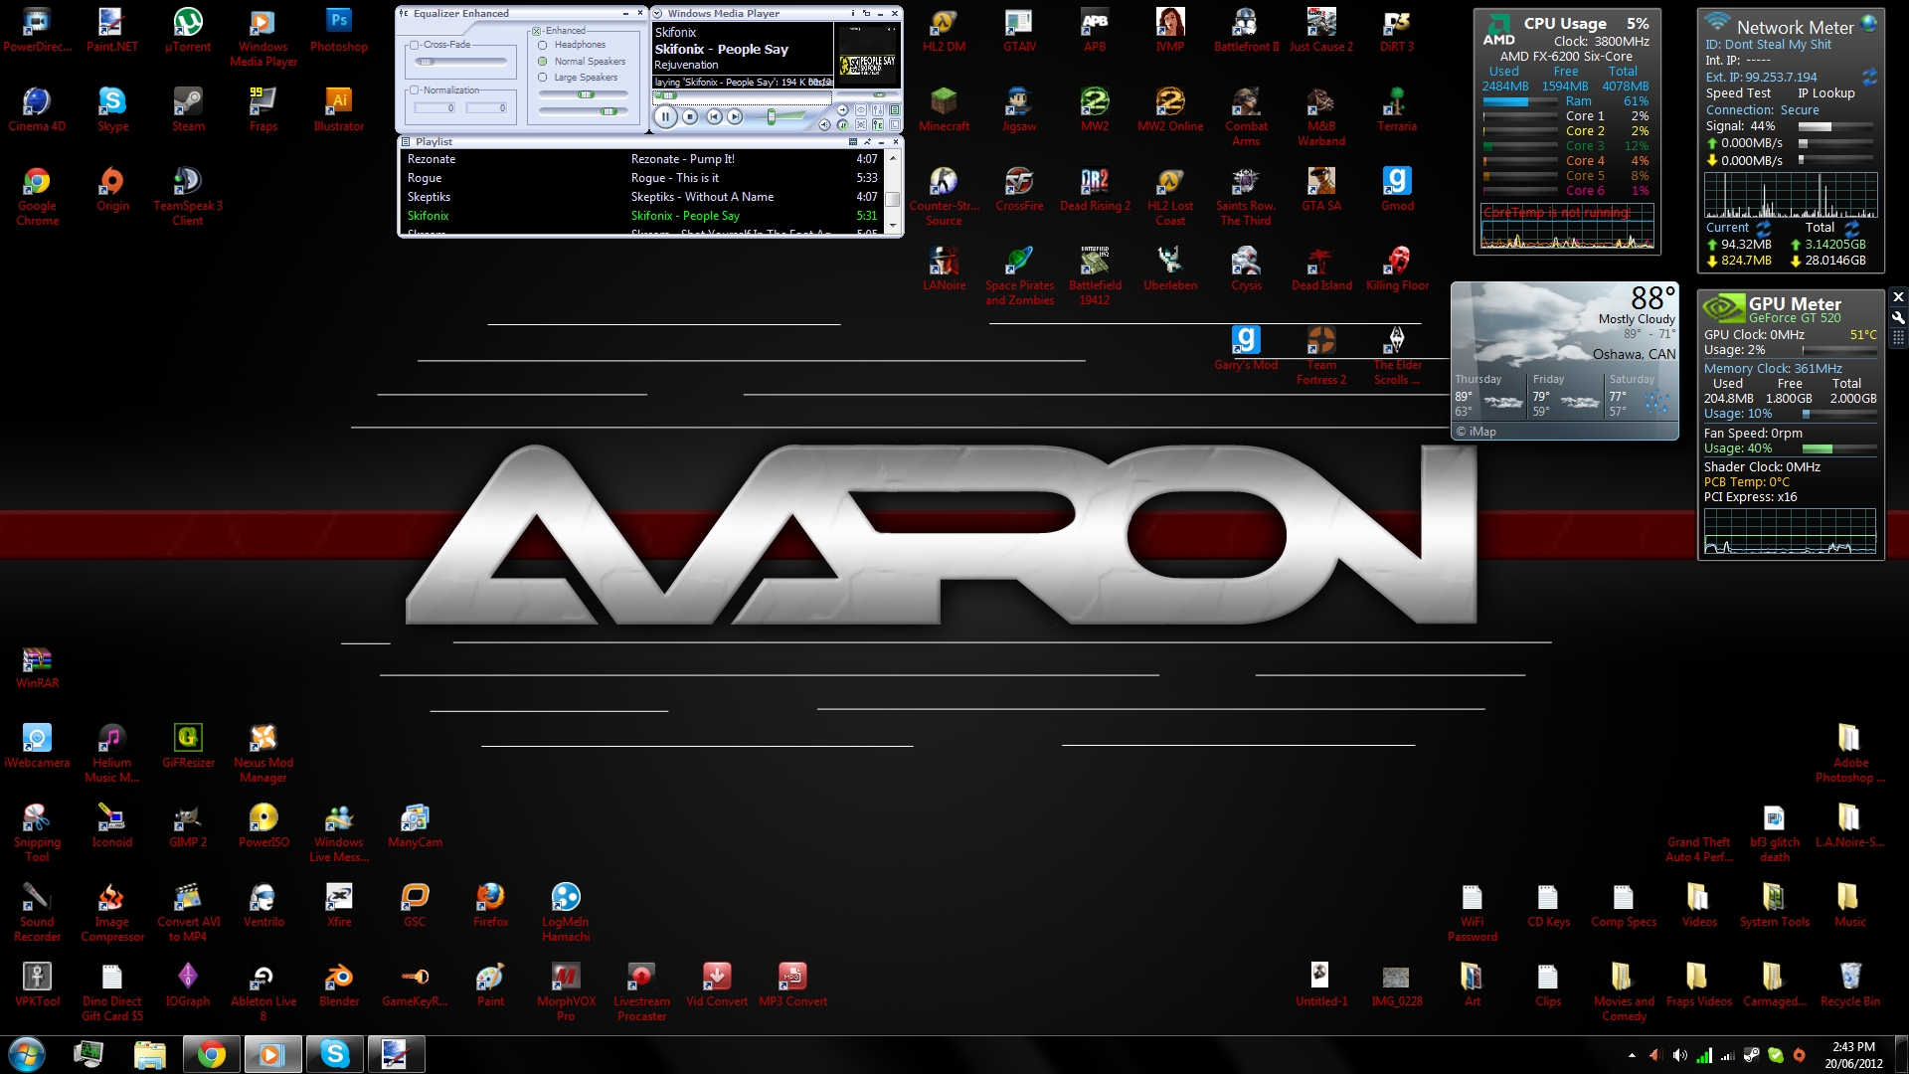Skip to next track in Media Player
The width and height of the screenshot is (1909, 1074).
click(735, 117)
